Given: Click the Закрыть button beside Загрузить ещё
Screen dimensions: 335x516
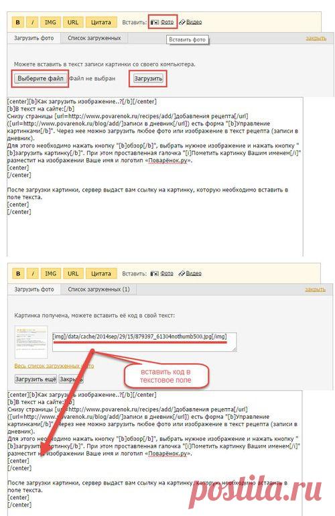Looking at the screenshot, I should tap(71, 379).
